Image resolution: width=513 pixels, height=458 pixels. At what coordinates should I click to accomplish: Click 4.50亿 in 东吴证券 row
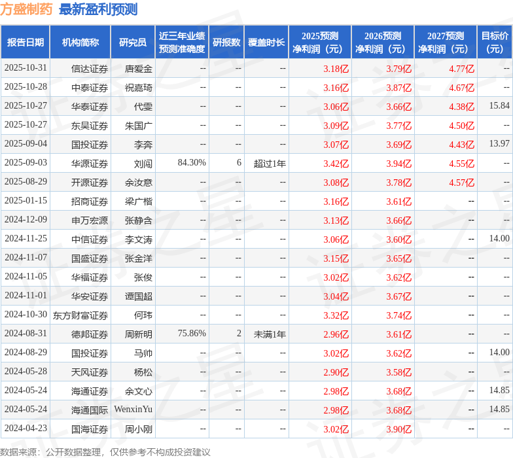pyautogui.click(x=462, y=126)
